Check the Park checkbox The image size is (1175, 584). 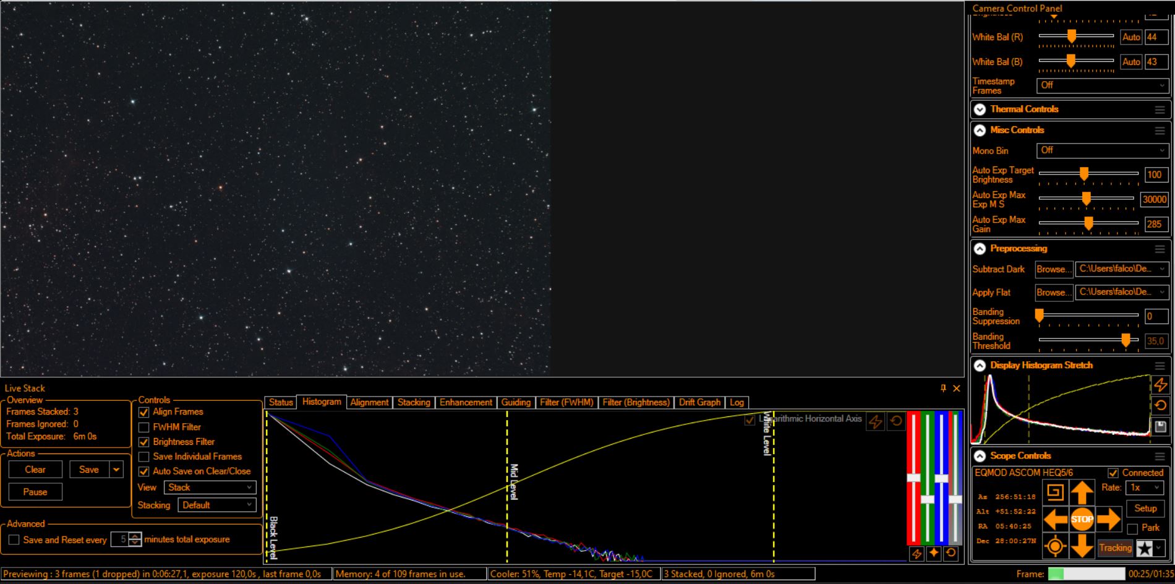(1132, 528)
